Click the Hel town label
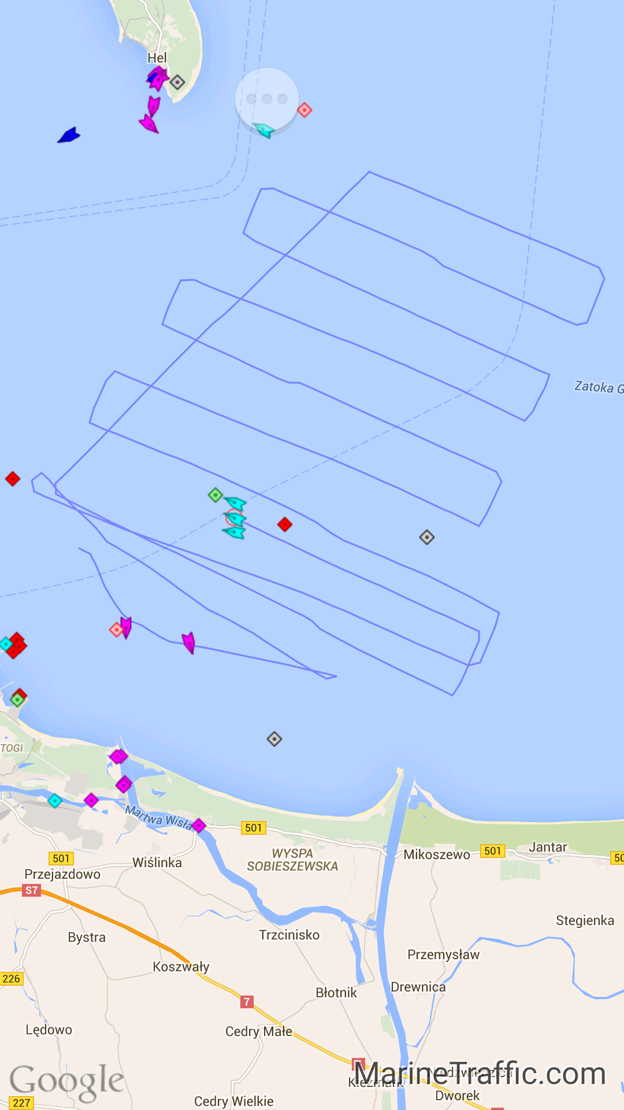The image size is (624, 1110). pyautogui.click(x=157, y=58)
